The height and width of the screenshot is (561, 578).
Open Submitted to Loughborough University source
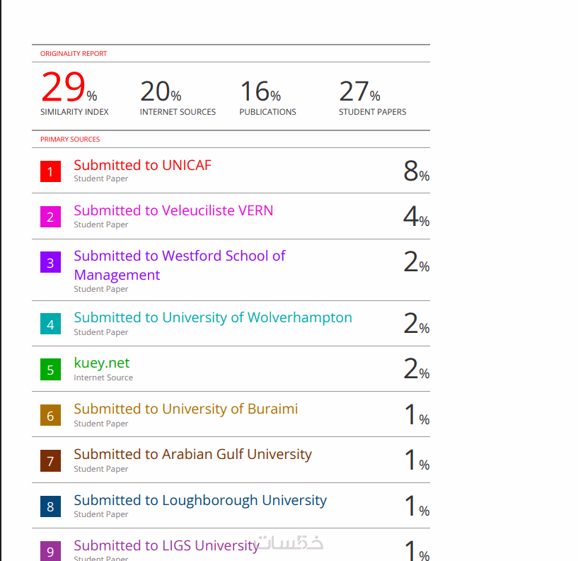(200, 500)
